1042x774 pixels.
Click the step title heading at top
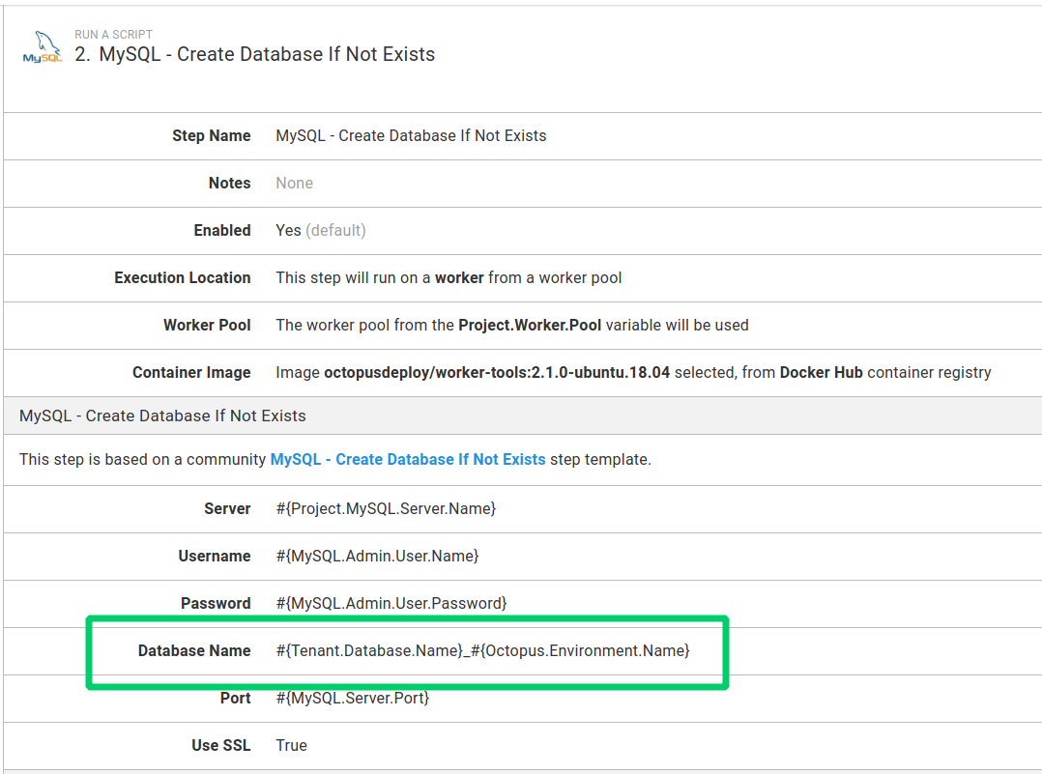pos(255,54)
